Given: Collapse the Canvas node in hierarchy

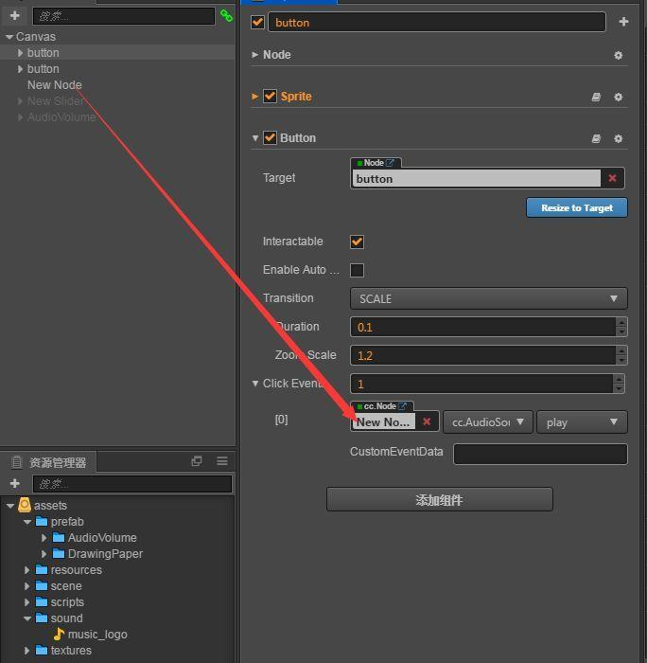Looking at the screenshot, I should (x=9, y=37).
